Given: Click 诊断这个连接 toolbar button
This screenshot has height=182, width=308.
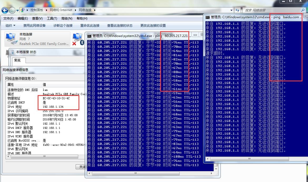Looking at the screenshot, I should tap(63, 26).
